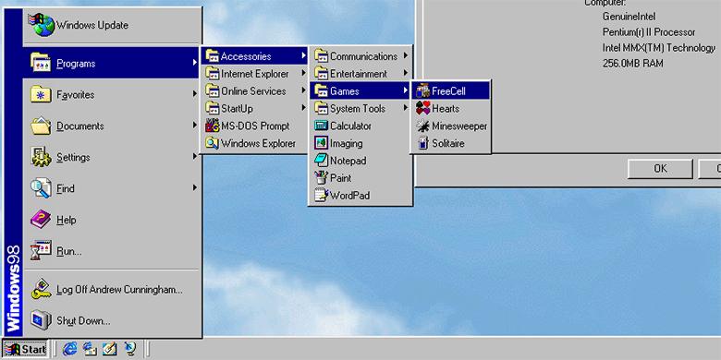Open the Solitaire game

click(451, 143)
